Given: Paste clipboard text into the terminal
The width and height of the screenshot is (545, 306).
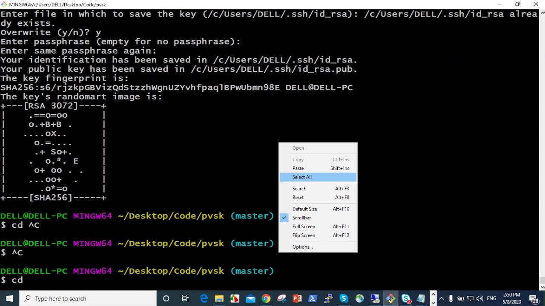Looking at the screenshot, I should point(298,168).
